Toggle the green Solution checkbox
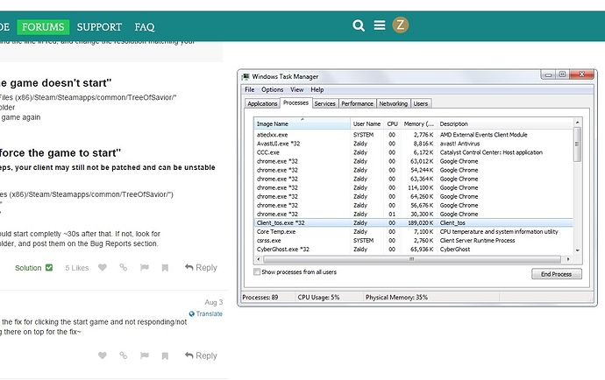Image resolution: width=605 pixels, height=380 pixels. point(48,268)
